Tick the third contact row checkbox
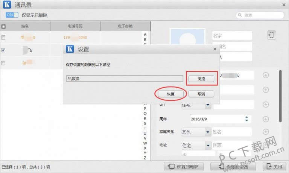Viewport: 289px width, 173px height. 3,63
